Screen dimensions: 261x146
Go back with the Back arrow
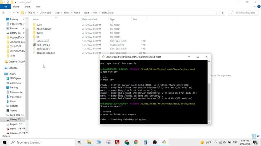coord(4,13)
